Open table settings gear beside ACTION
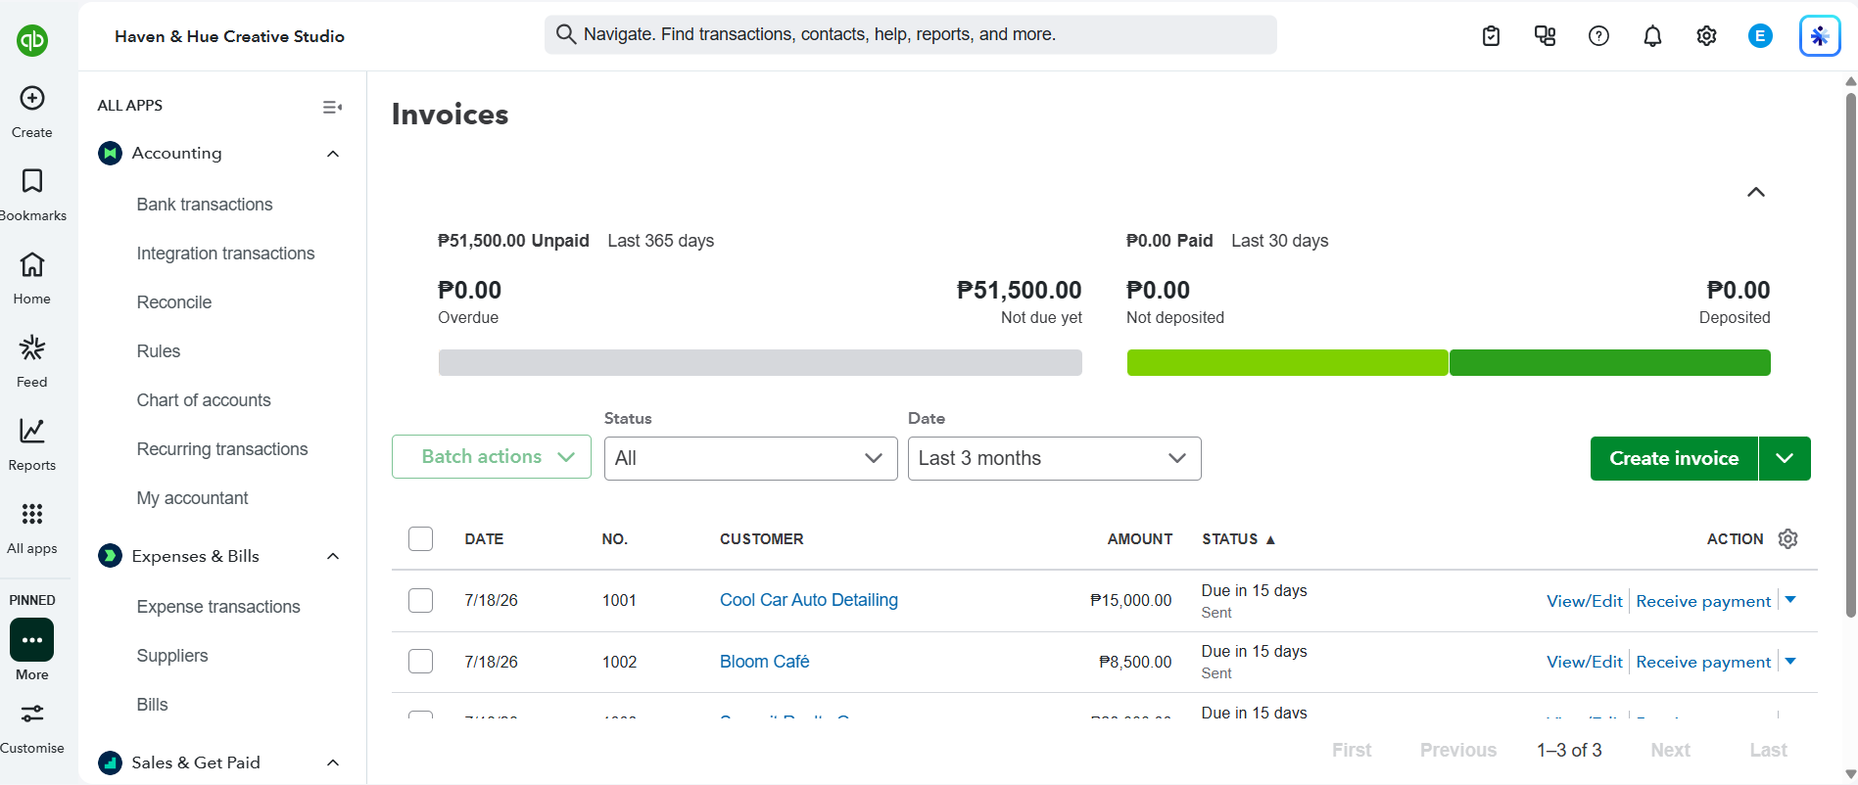Screen dimensions: 1858x785 [1787, 539]
